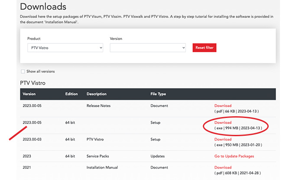Select the Service Packs row description
This screenshot has height=180, width=296.
tap(98, 156)
